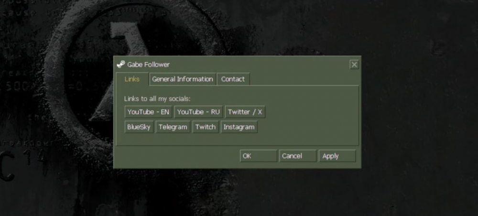Visit the Twitter / X social link
478x216 pixels.
245,112
